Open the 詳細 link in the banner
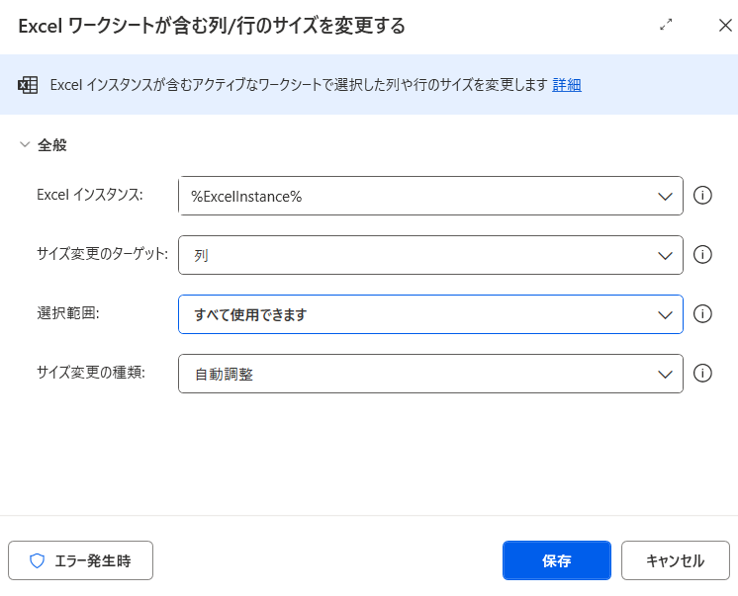 [x=567, y=85]
